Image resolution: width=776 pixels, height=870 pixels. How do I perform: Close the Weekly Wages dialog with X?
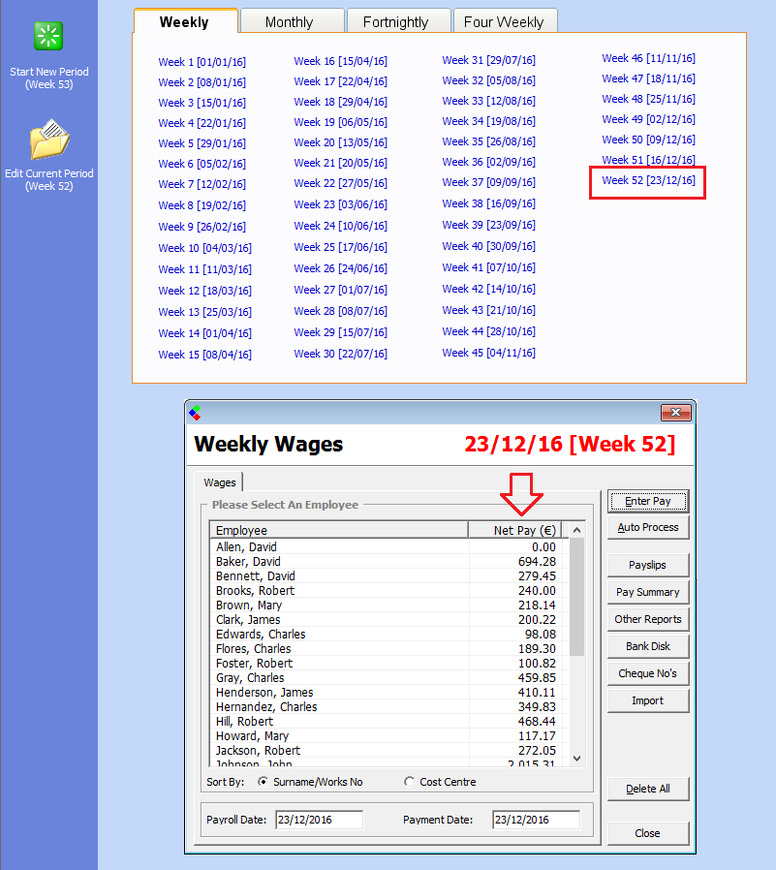point(675,412)
